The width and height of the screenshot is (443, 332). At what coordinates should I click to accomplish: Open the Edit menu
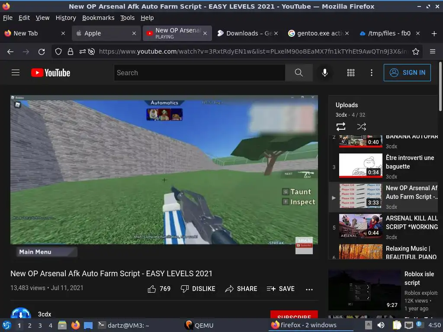pos(24,18)
